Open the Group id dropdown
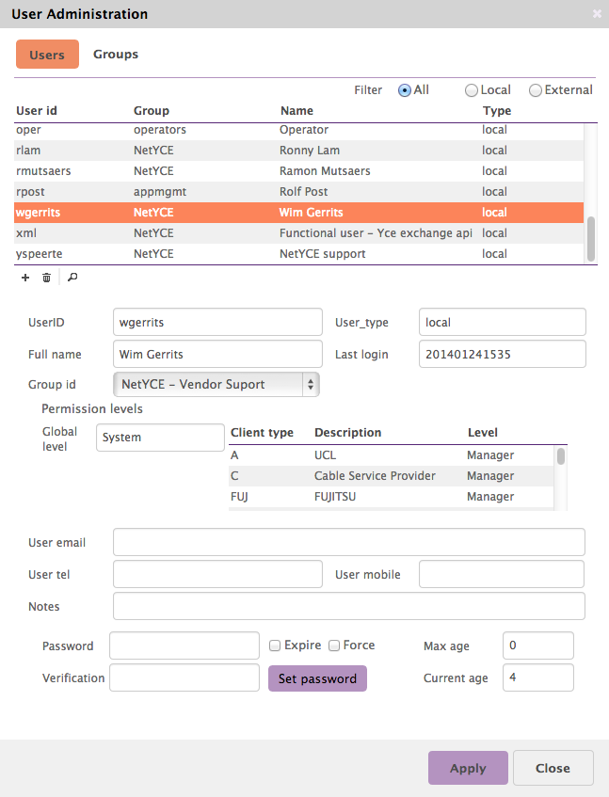The height and width of the screenshot is (797, 609). (x=216, y=384)
